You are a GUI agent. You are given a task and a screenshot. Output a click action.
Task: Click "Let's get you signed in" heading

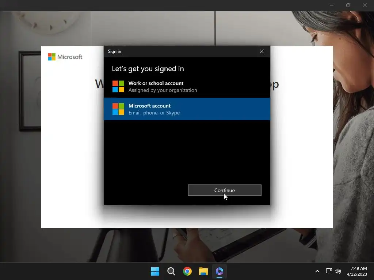148,69
